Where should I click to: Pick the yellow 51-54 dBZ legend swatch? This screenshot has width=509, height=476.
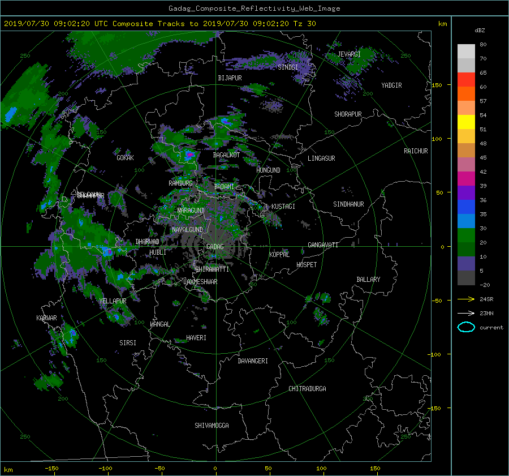tap(466, 122)
